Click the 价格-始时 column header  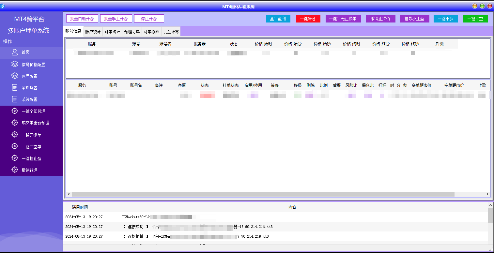(263, 44)
